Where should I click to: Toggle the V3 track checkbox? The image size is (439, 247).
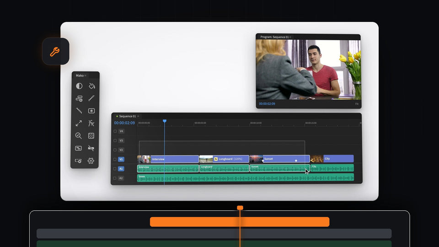coord(115,140)
